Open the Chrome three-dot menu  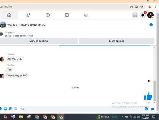[156, 7]
